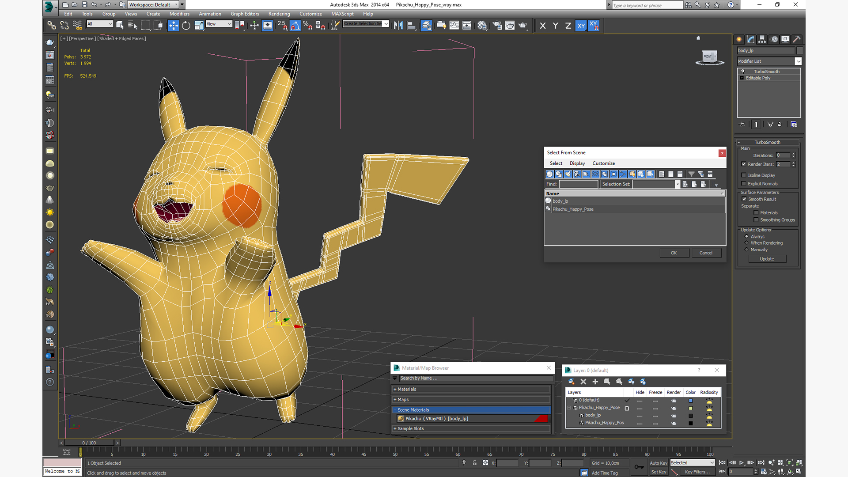
Task: Toggle Render Iters checkbox
Action: point(744,164)
